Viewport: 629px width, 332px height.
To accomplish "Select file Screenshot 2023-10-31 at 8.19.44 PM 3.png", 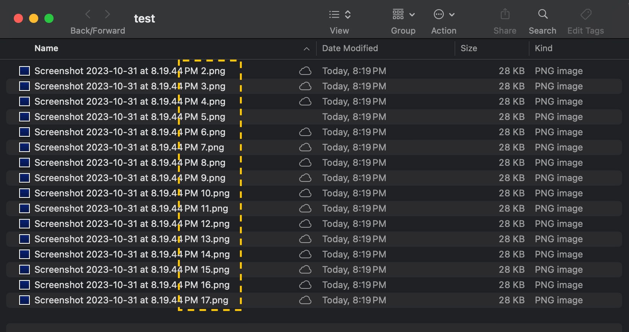I will point(130,86).
